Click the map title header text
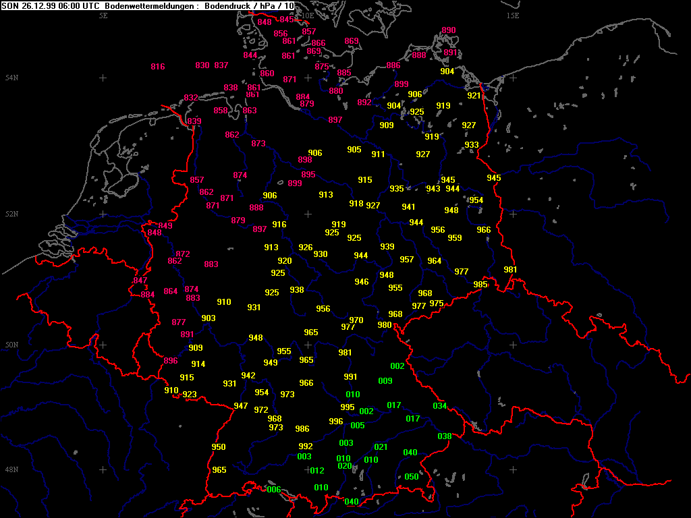The height and width of the screenshot is (518, 691). pos(148,5)
